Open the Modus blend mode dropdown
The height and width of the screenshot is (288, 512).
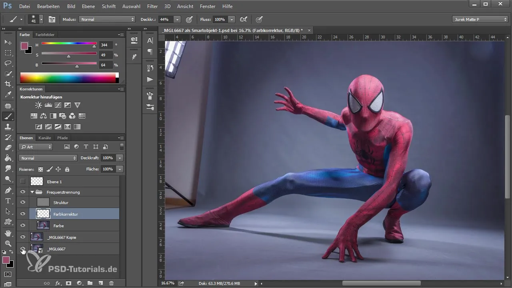pos(107,19)
